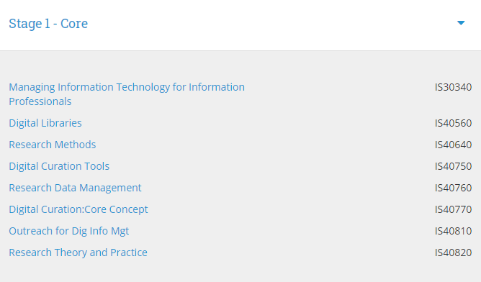Screen dimensions: 481x282
Task: Click module code IS40640
Action: click(x=453, y=145)
